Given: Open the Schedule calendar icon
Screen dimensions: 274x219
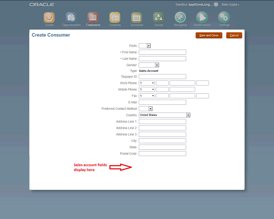Looking at the screenshot, I should [x=137, y=18].
